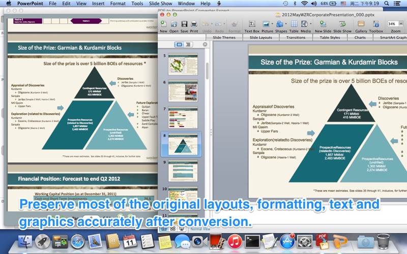Open Launchpad from the Dock
This screenshot has height=254, width=407.
[43, 242]
